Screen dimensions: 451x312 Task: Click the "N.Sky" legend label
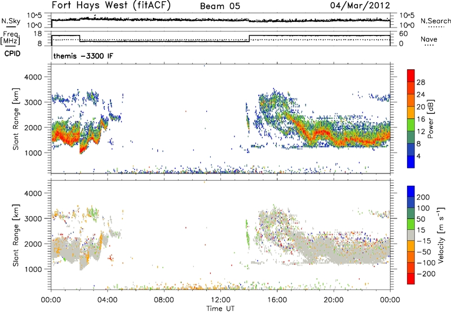11,21
